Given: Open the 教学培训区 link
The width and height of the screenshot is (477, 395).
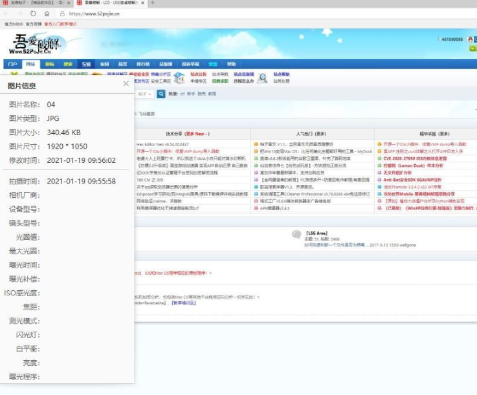Looking at the screenshot, I should click(184, 303).
